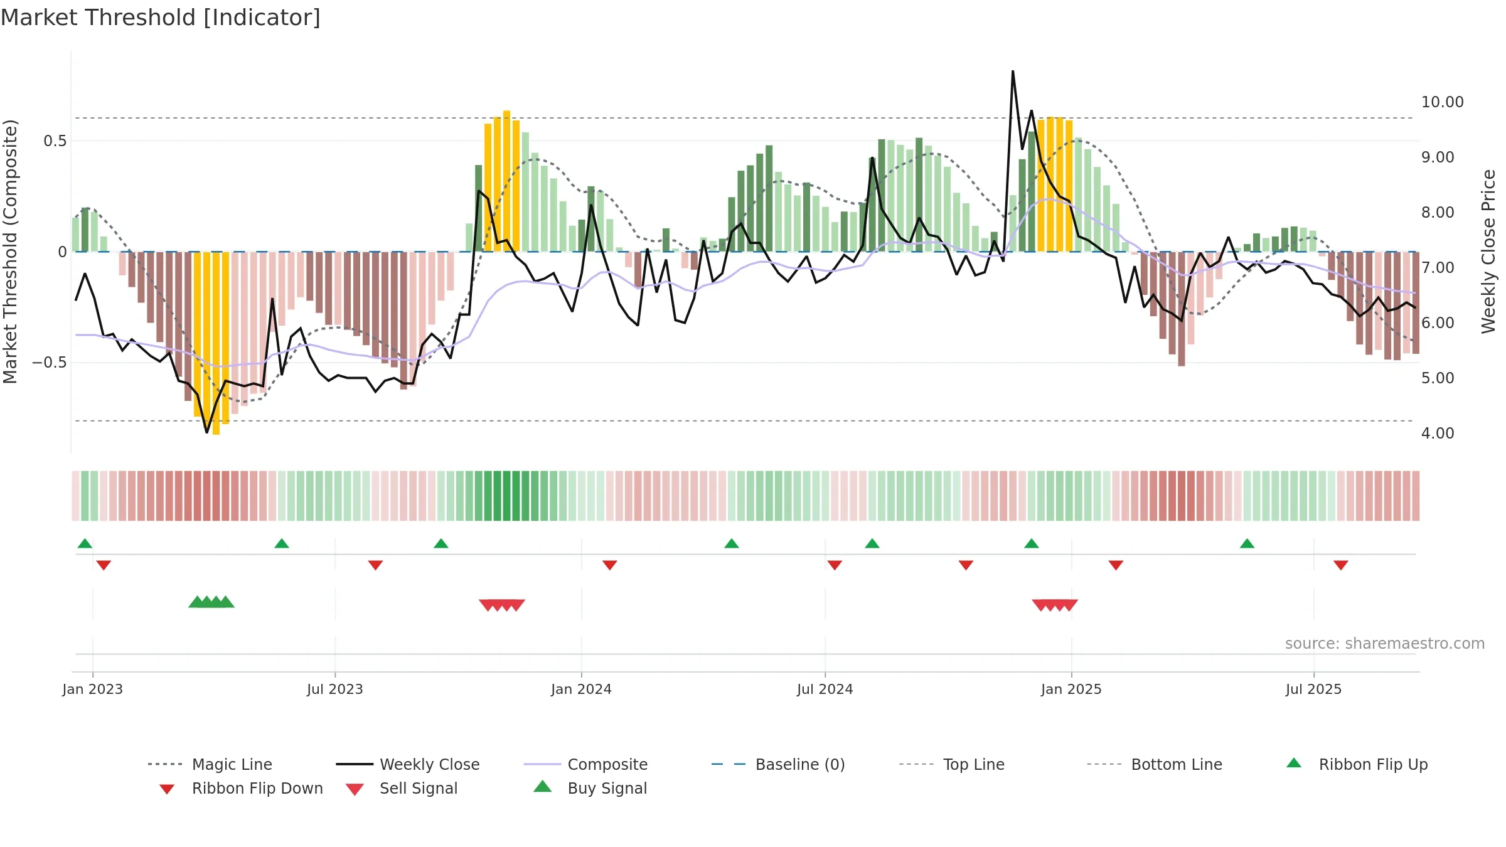
Task: Click the Ribbon Flip Up marker in May 2023
Action: (282, 543)
